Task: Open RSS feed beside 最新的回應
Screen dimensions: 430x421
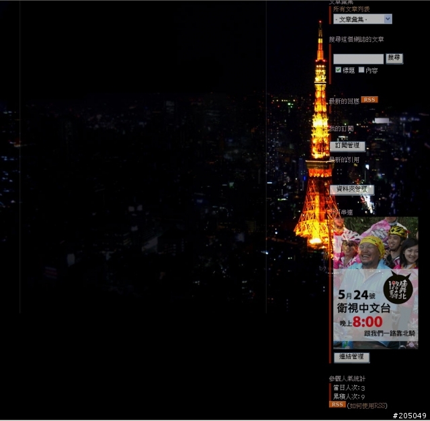Action: [x=369, y=100]
